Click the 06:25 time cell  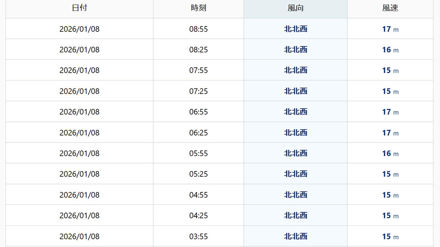tap(198, 133)
